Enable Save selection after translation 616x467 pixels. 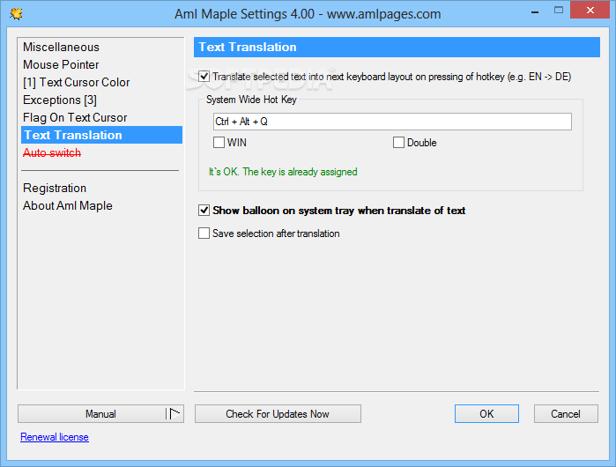click(x=204, y=233)
